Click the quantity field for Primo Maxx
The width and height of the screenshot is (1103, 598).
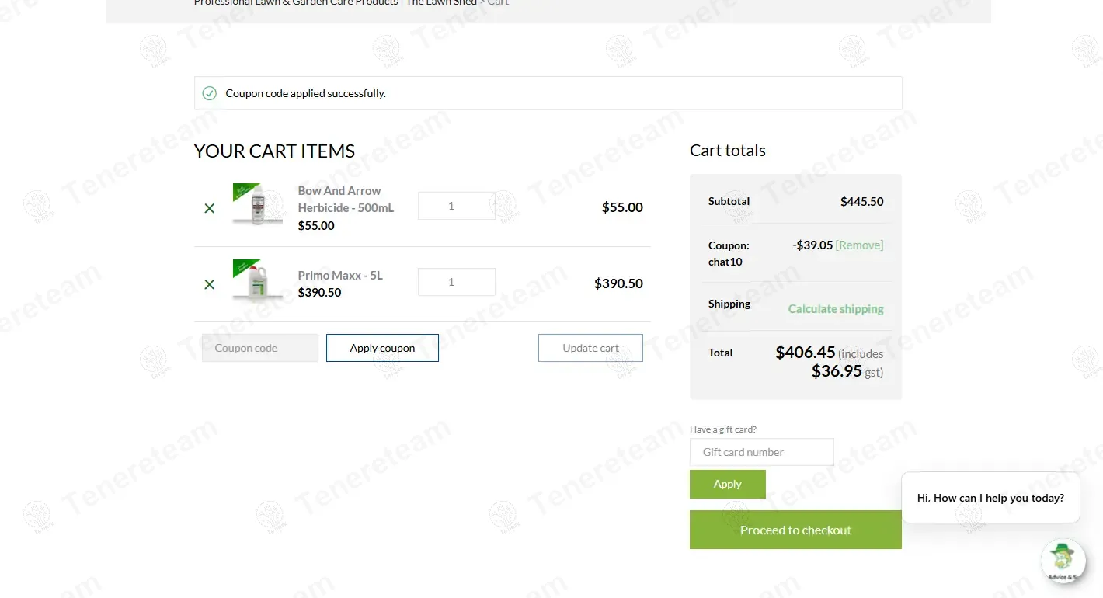point(457,282)
